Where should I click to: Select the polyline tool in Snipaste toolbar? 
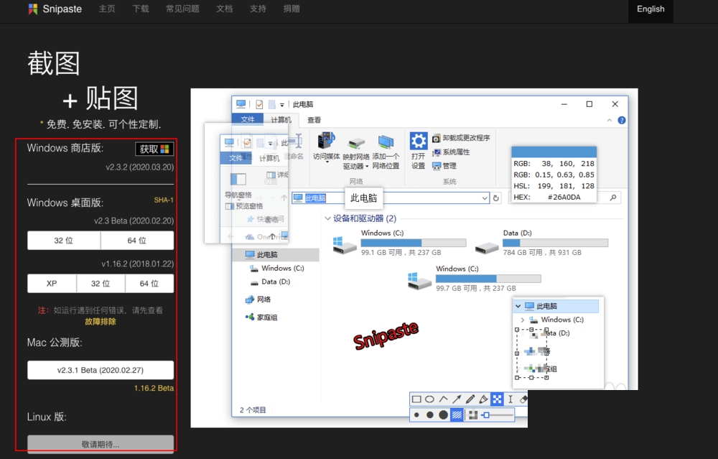[443, 399]
